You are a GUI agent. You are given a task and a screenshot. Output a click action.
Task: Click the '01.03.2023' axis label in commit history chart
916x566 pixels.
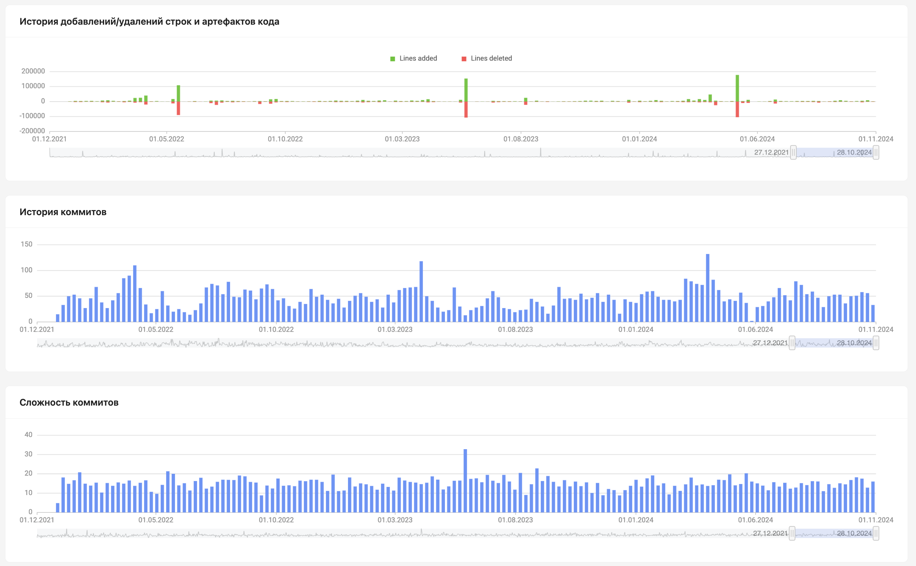coord(395,330)
